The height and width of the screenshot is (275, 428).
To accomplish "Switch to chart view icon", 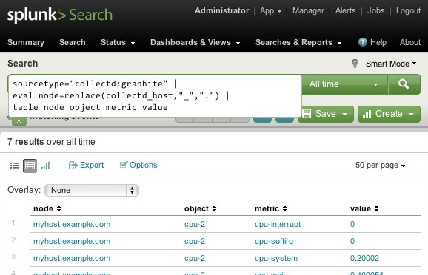I will click(46, 166).
